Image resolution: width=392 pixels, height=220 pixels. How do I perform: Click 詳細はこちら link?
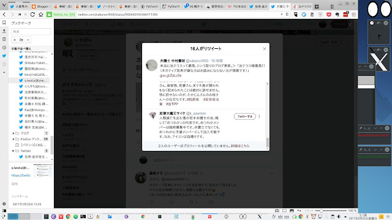[240, 145]
